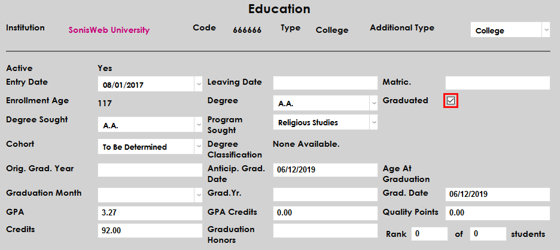Click the GPA input field
The width and height of the screenshot is (560, 250).
pos(150,213)
